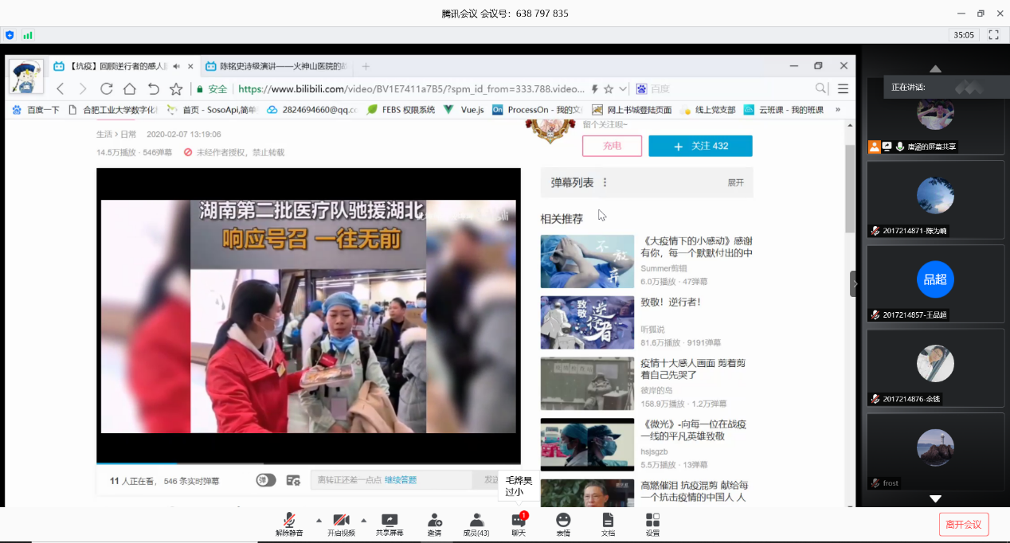Turn on camera with 开启视频 button
Viewport: 1010px width, 543px height.
341,524
